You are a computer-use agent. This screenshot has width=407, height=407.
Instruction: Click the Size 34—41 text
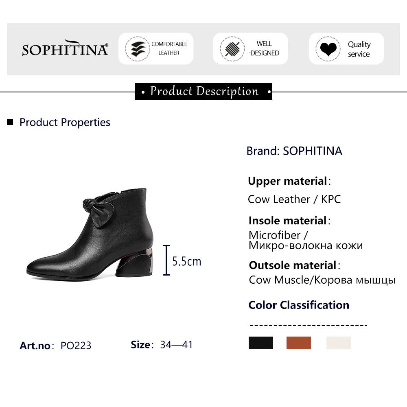point(162,345)
